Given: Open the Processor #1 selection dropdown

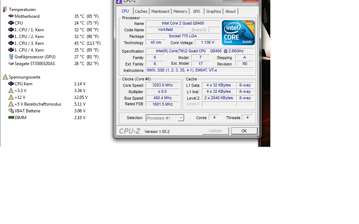Looking at the screenshot, I should click(165, 118).
